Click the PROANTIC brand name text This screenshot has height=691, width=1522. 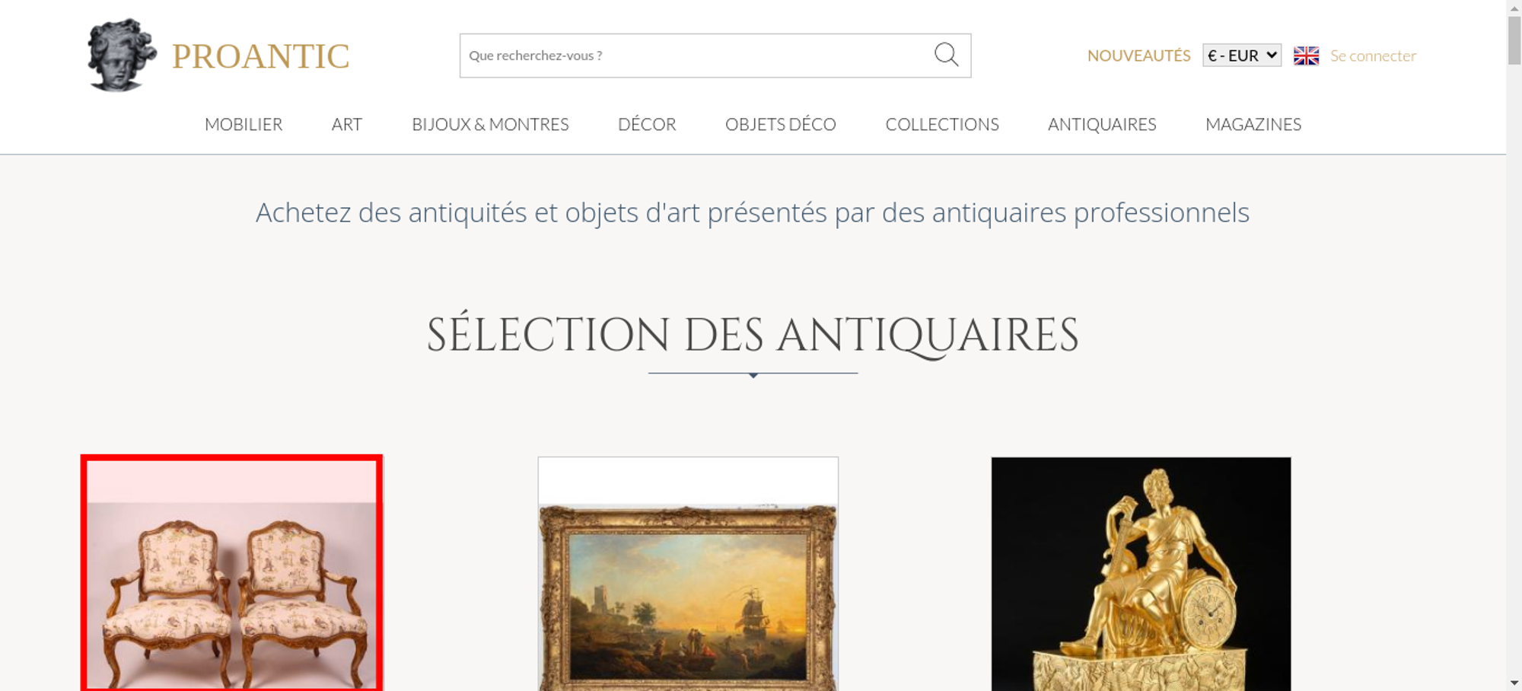(x=260, y=56)
